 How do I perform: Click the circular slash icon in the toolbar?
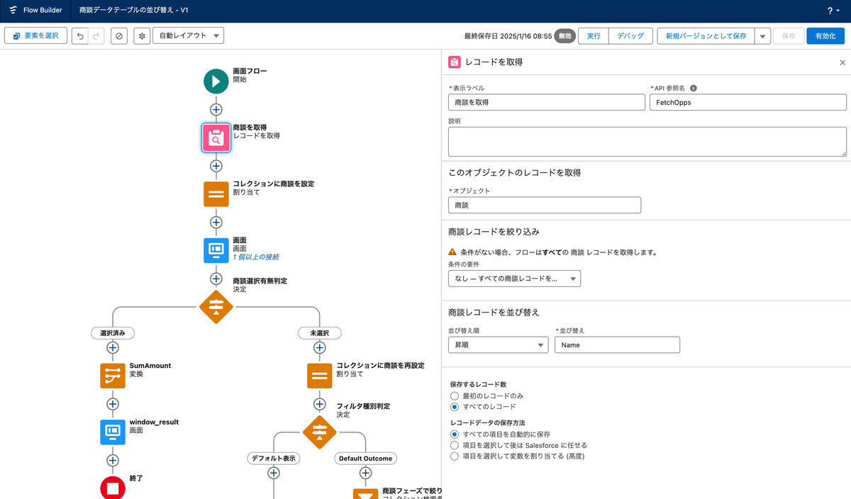click(x=119, y=35)
